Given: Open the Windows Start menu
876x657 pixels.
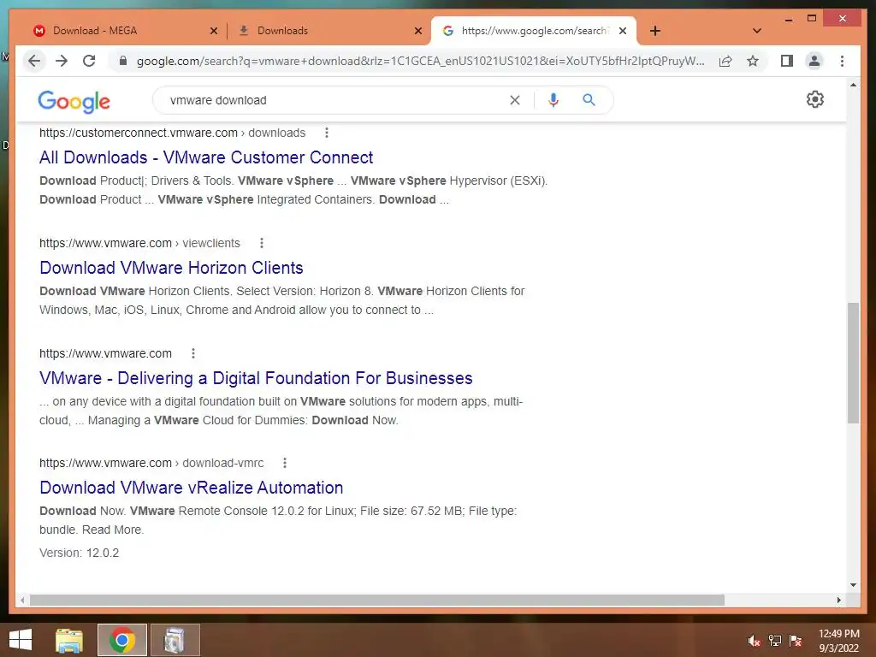Looking at the screenshot, I should pyautogui.click(x=21, y=640).
